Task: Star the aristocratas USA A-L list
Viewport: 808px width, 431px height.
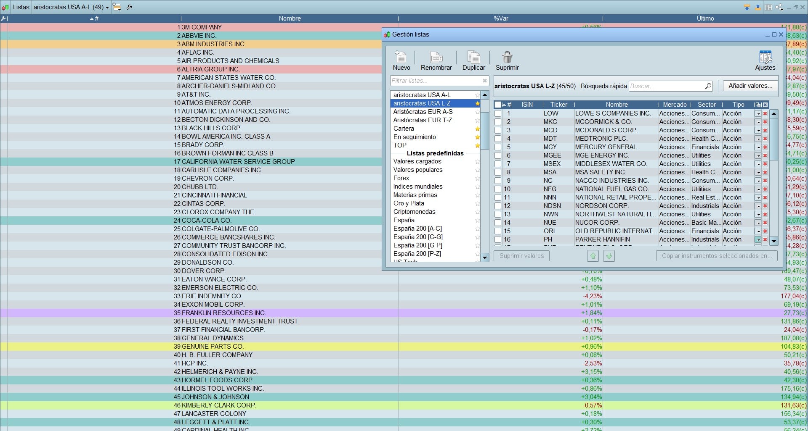Action: tap(477, 95)
